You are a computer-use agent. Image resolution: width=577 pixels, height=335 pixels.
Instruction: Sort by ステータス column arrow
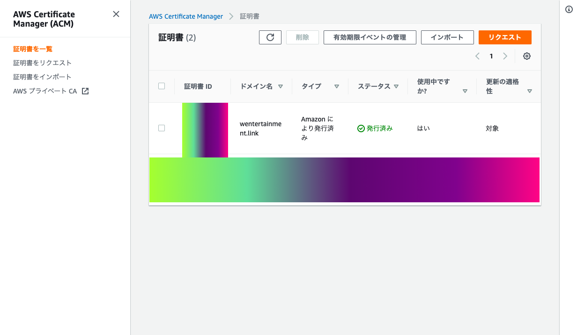coord(396,86)
